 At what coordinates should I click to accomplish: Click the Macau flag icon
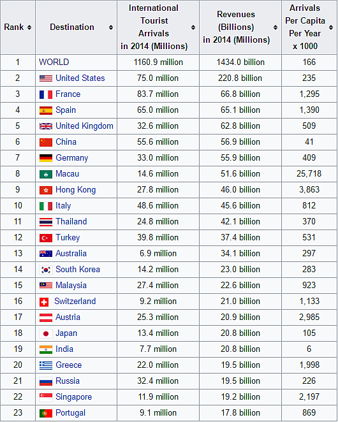[x=46, y=174]
